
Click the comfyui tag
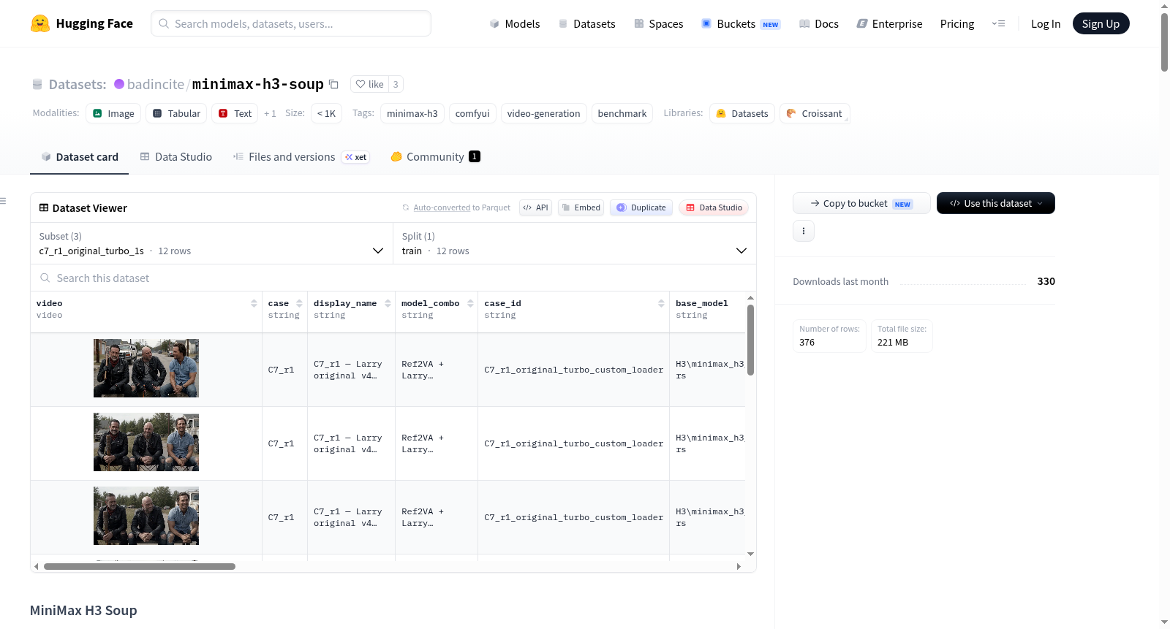coord(472,113)
